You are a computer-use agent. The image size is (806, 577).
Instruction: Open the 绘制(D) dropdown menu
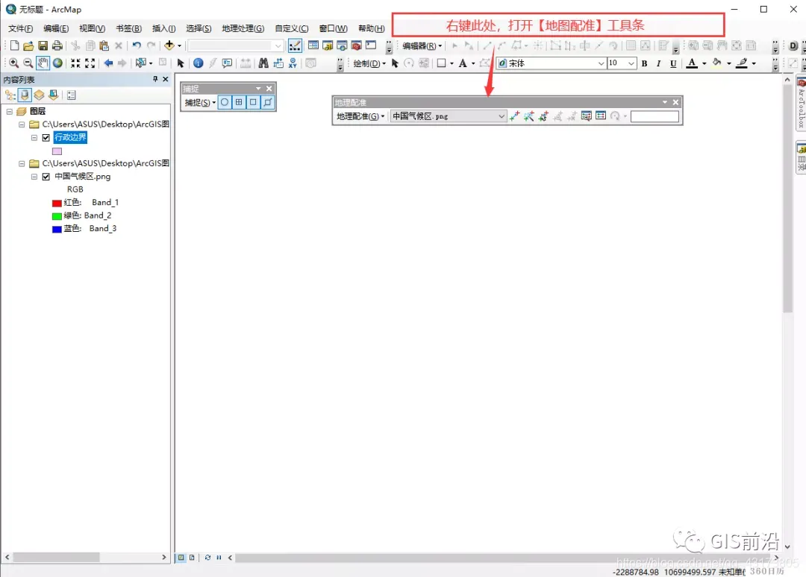[369, 63]
